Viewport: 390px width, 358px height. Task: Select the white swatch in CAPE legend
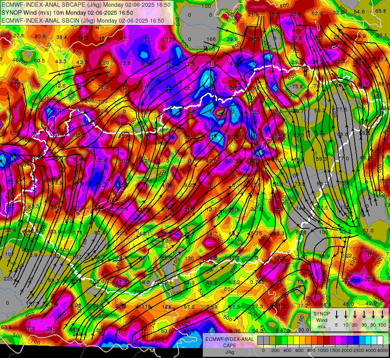380,340
